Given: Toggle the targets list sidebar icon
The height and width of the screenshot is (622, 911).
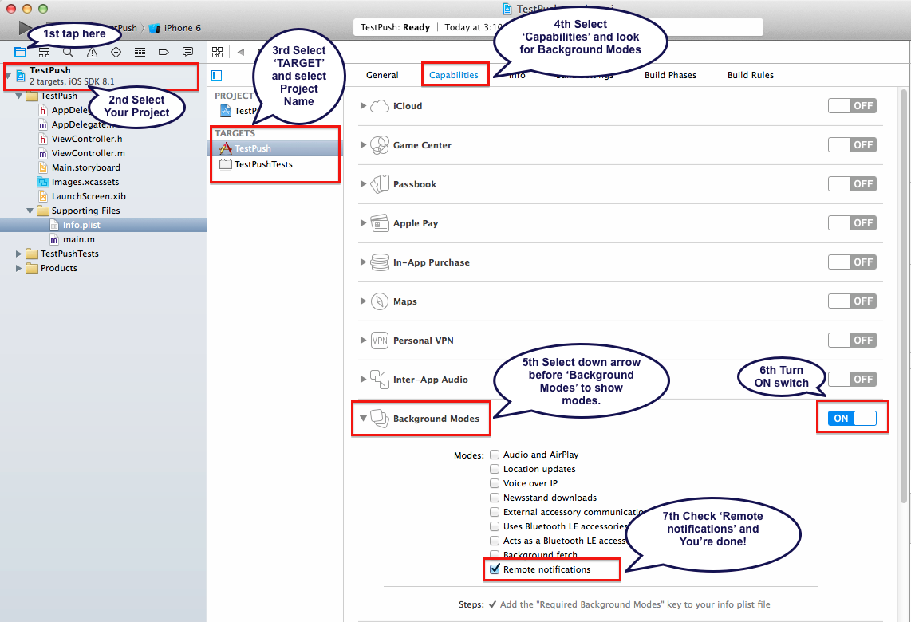Looking at the screenshot, I should (217, 75).
